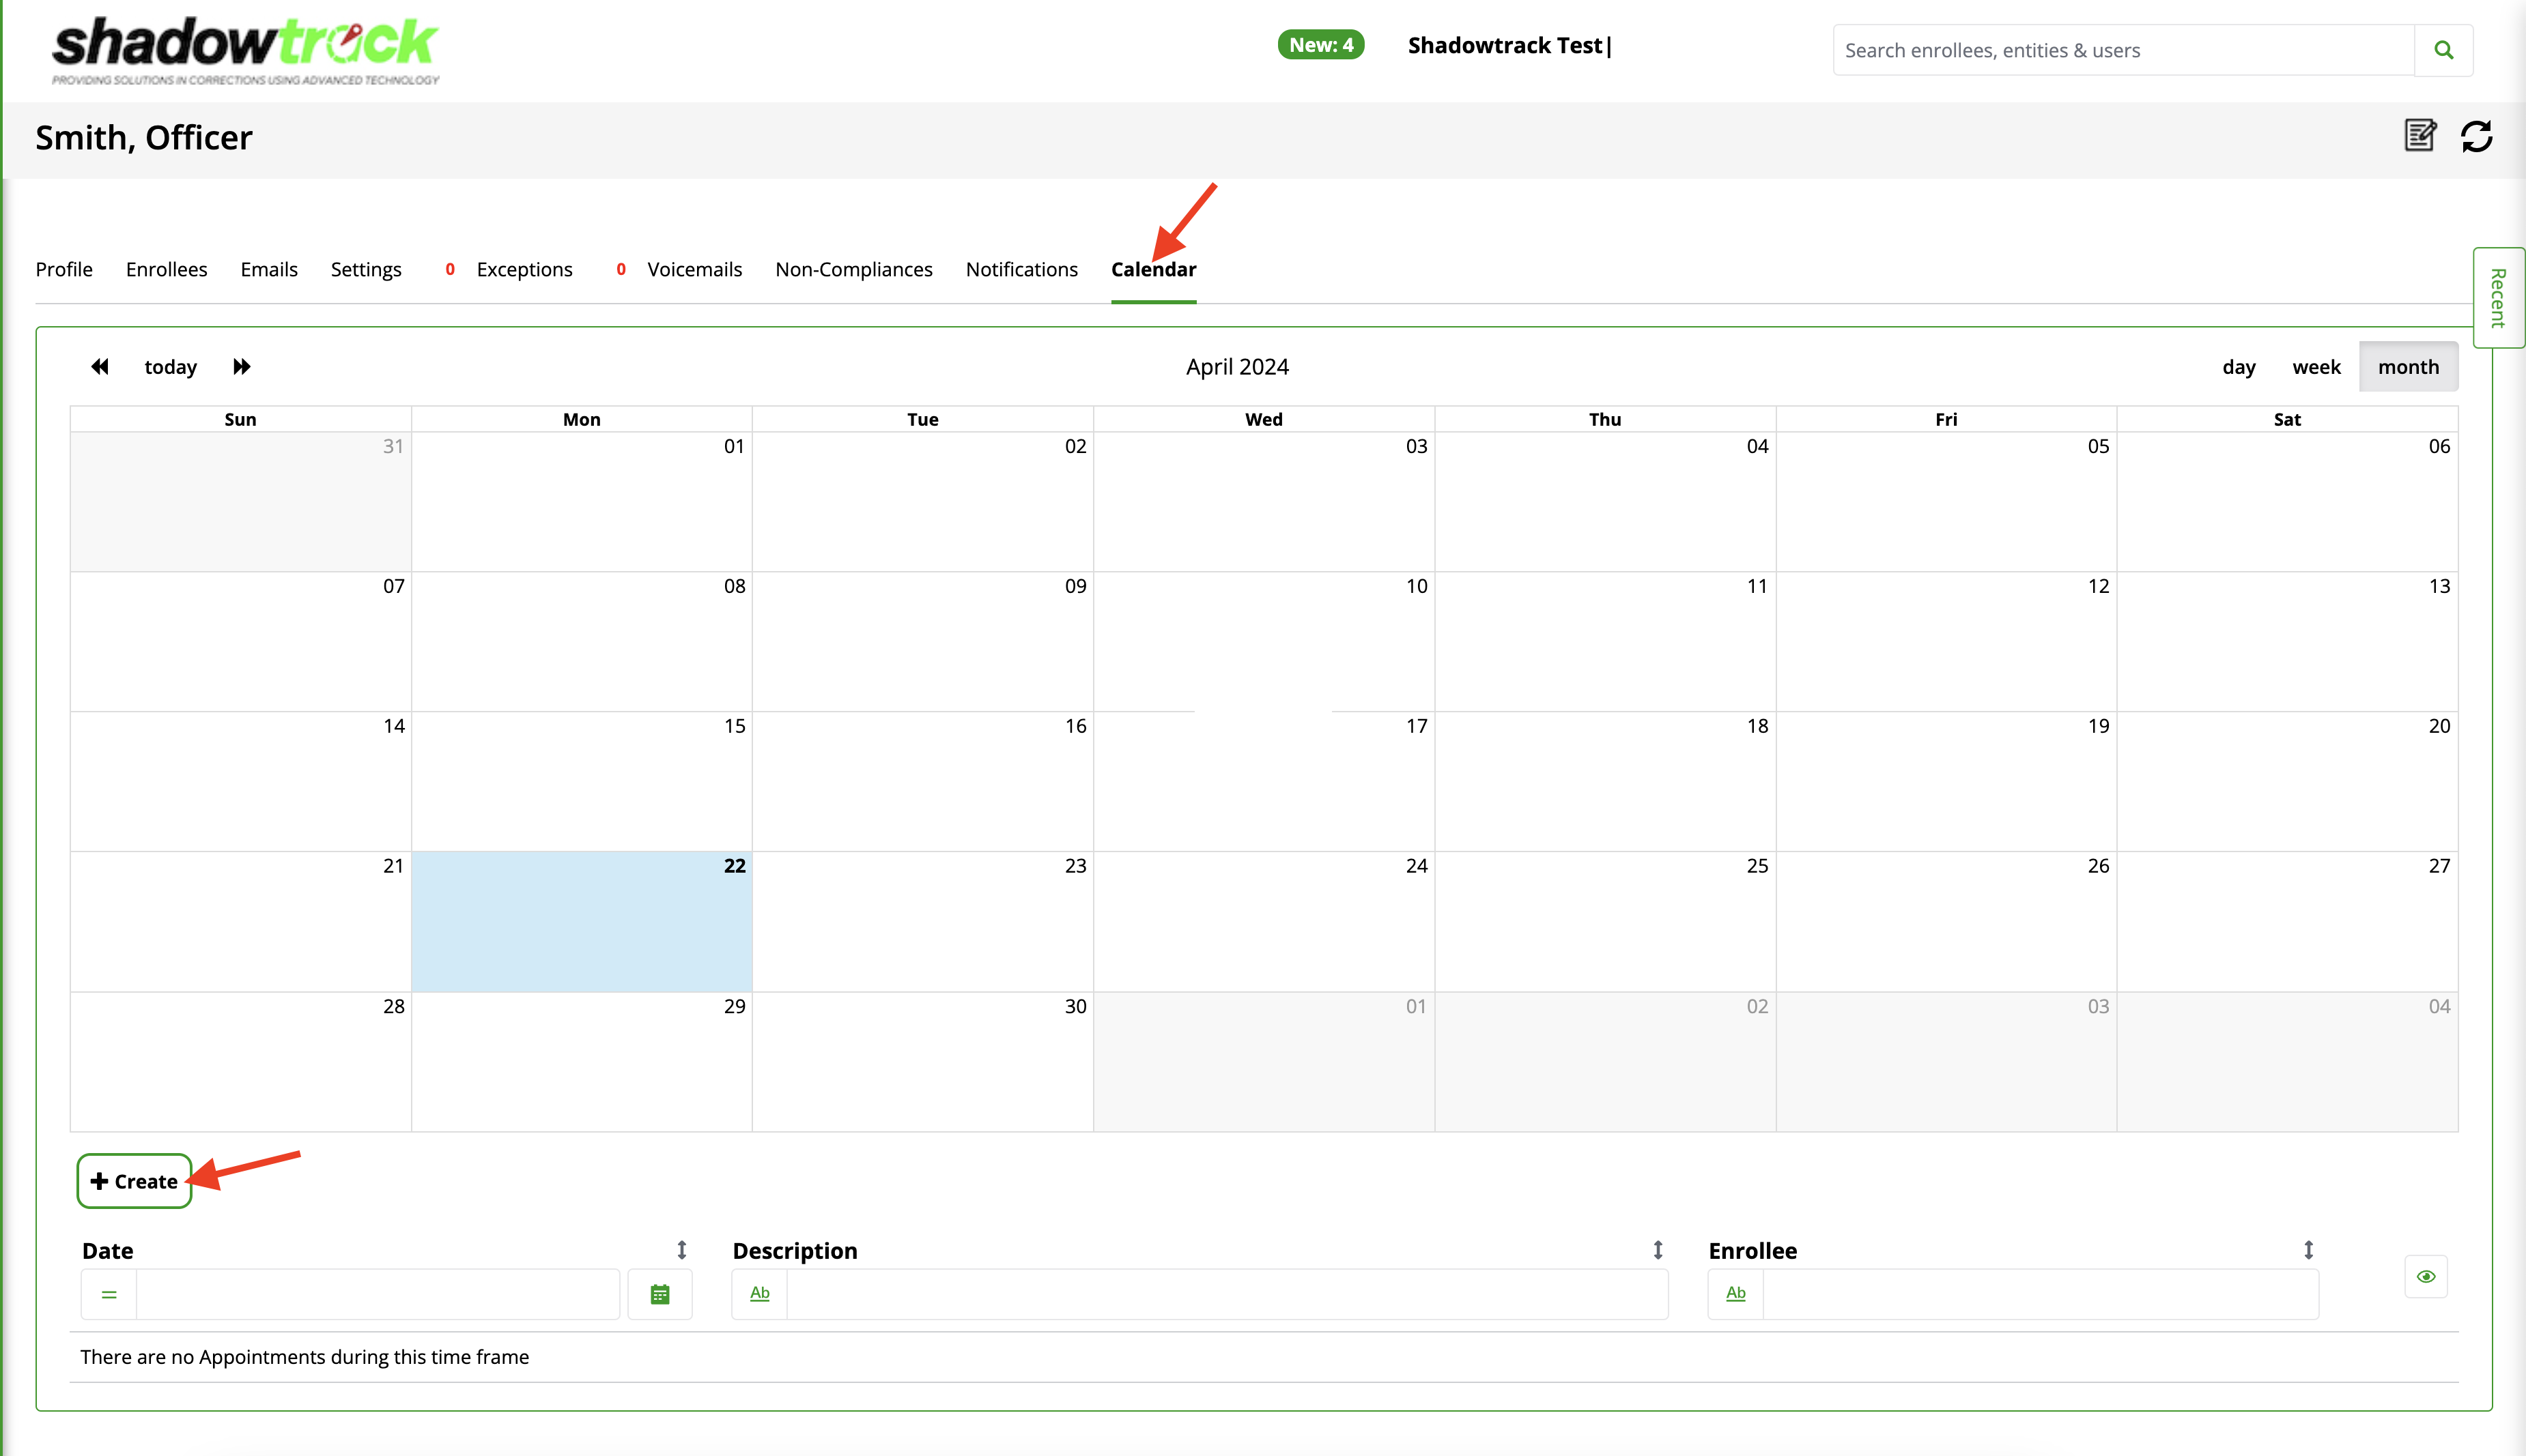Open the Date filter calendar picker icon
The width and height of the screenshot is (2526, 1456).
[659, 1295]
